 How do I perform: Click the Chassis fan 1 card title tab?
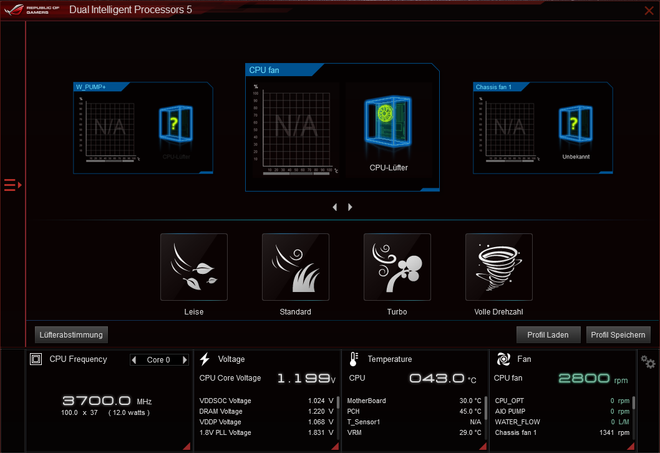[501, 87]
